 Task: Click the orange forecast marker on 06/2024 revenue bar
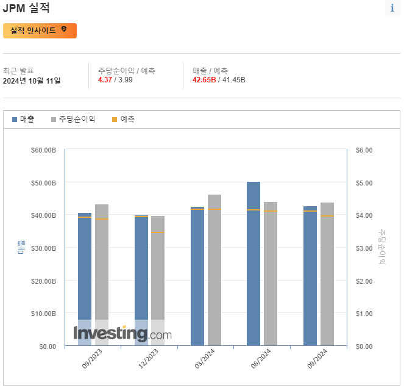253,210
